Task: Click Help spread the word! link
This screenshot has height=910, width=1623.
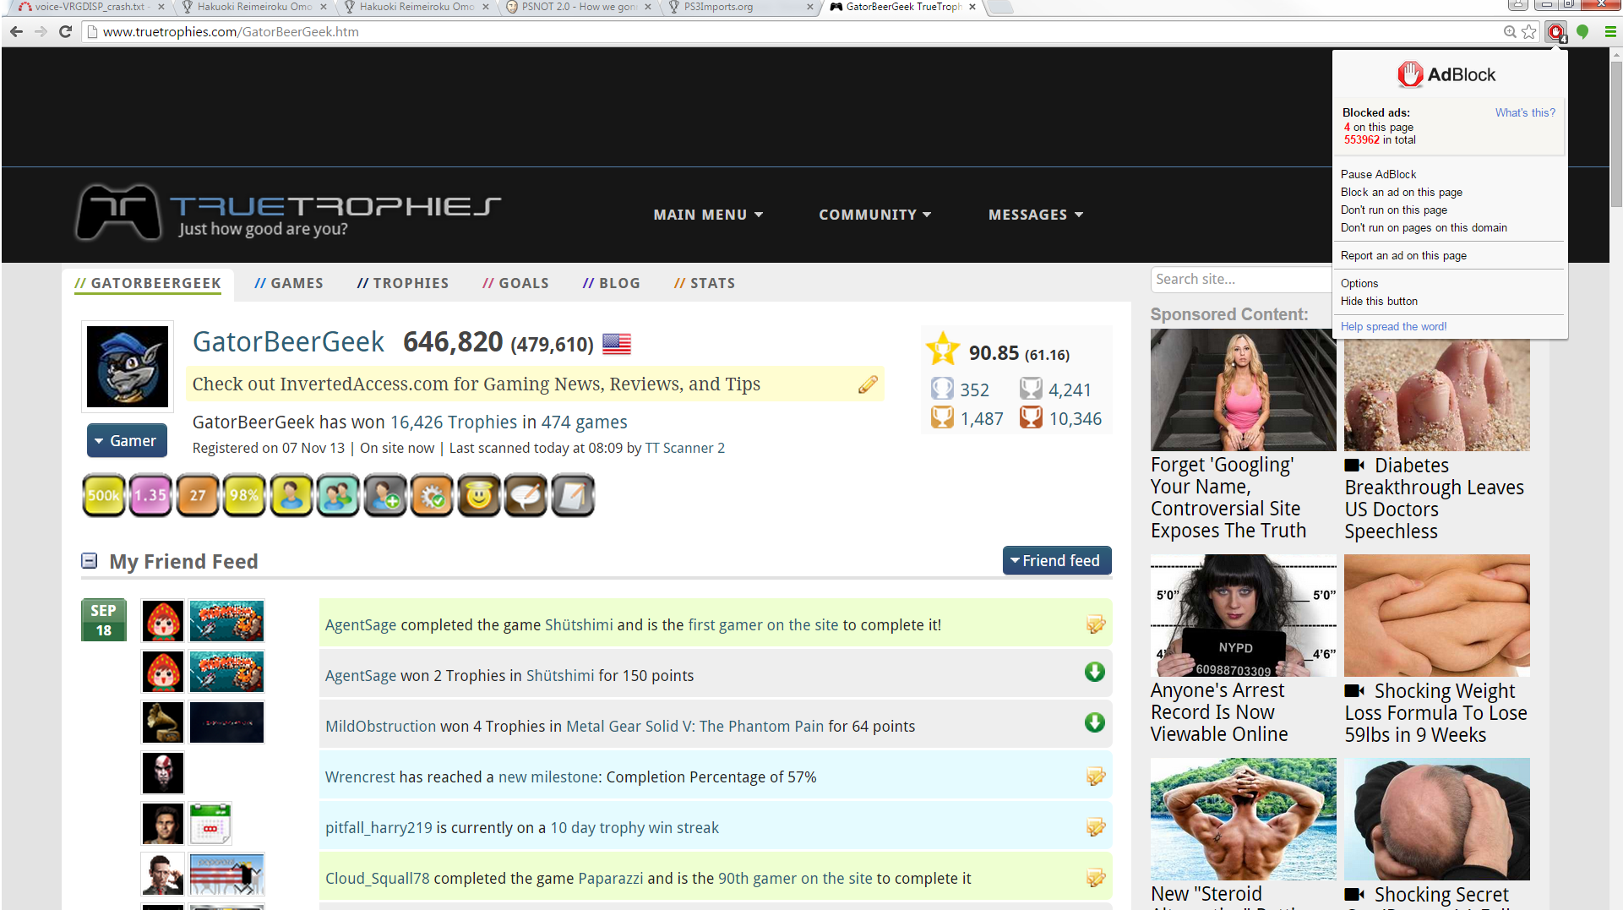Action: (x=1393, y=326)
